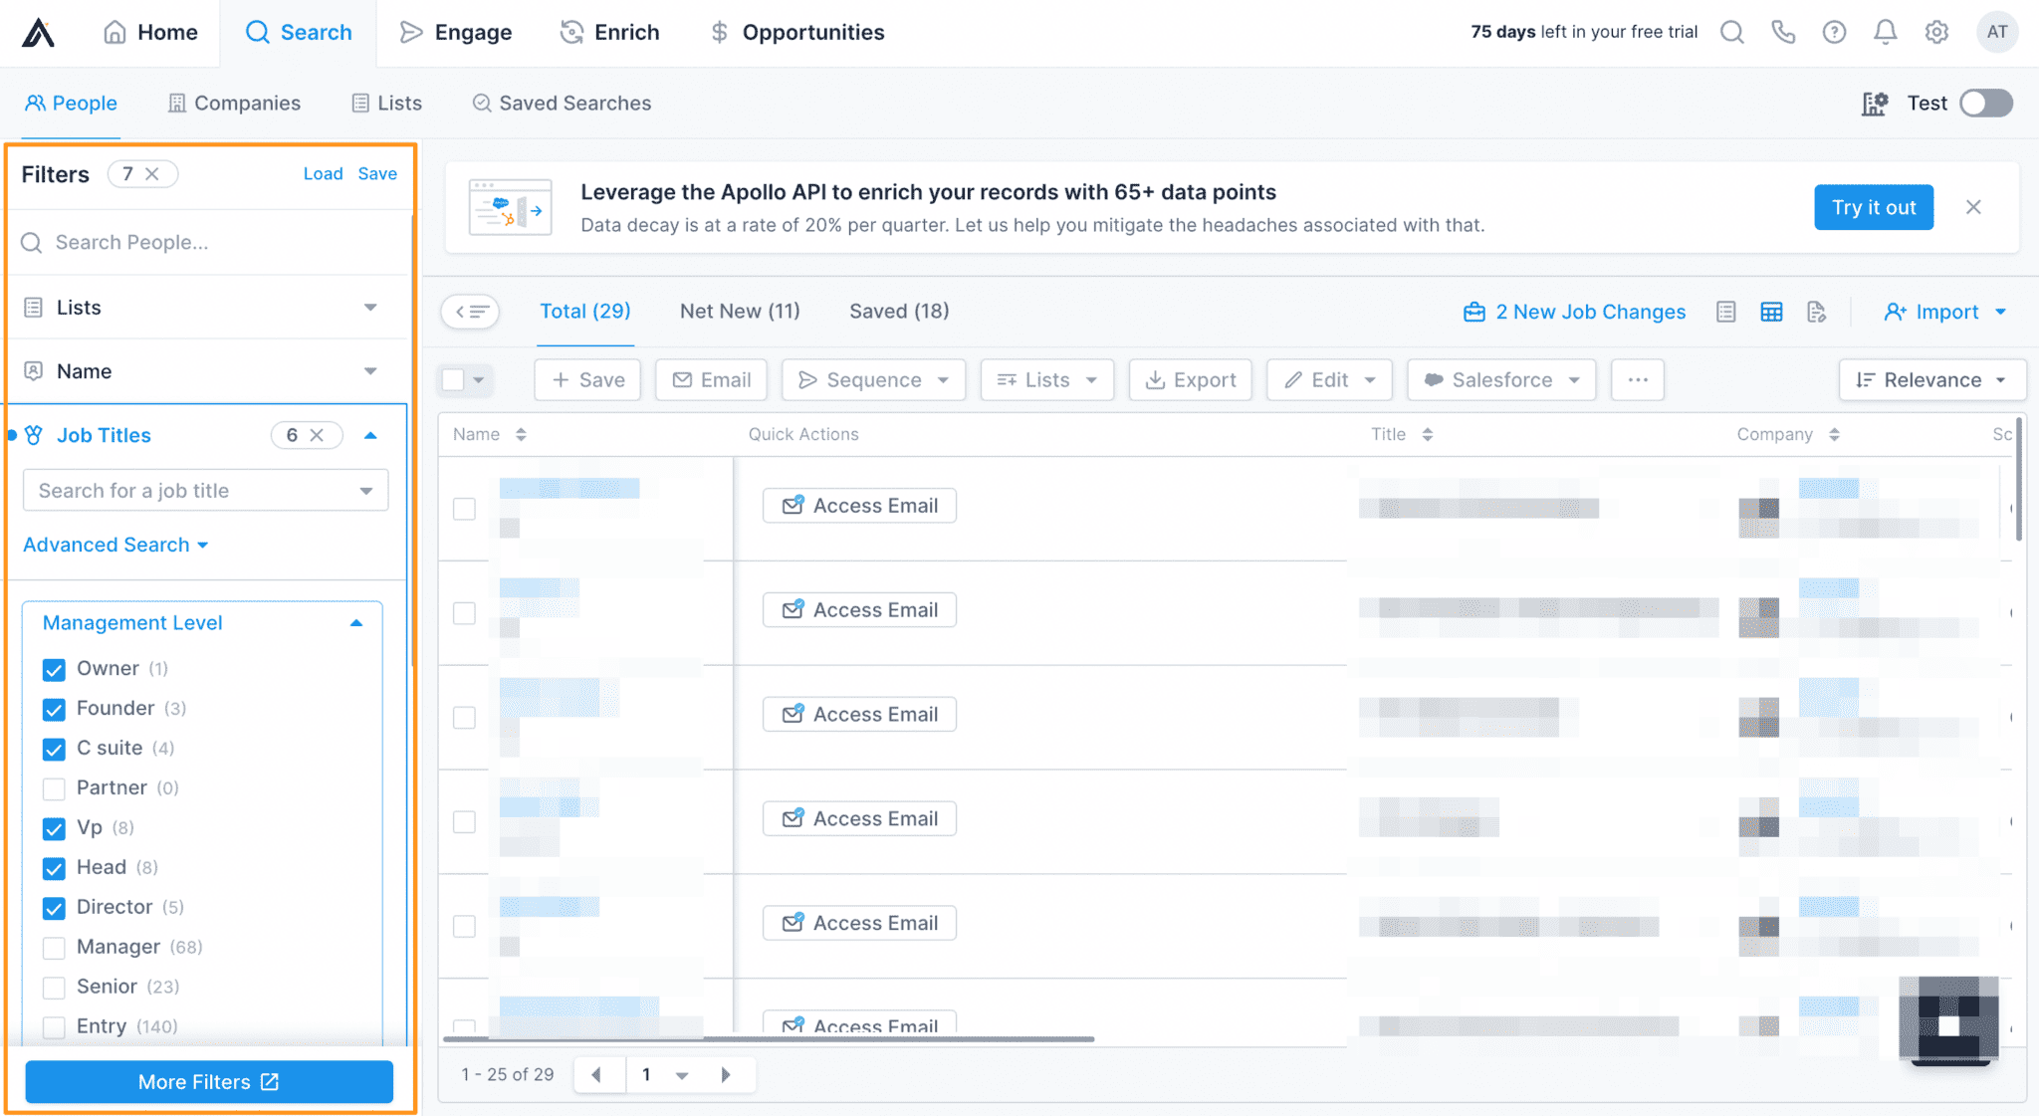The height and width of the screenshot is (1116, 2039).
Task: Click the Try it out button
Action: pyautogui.click(x=1873, y=207)
